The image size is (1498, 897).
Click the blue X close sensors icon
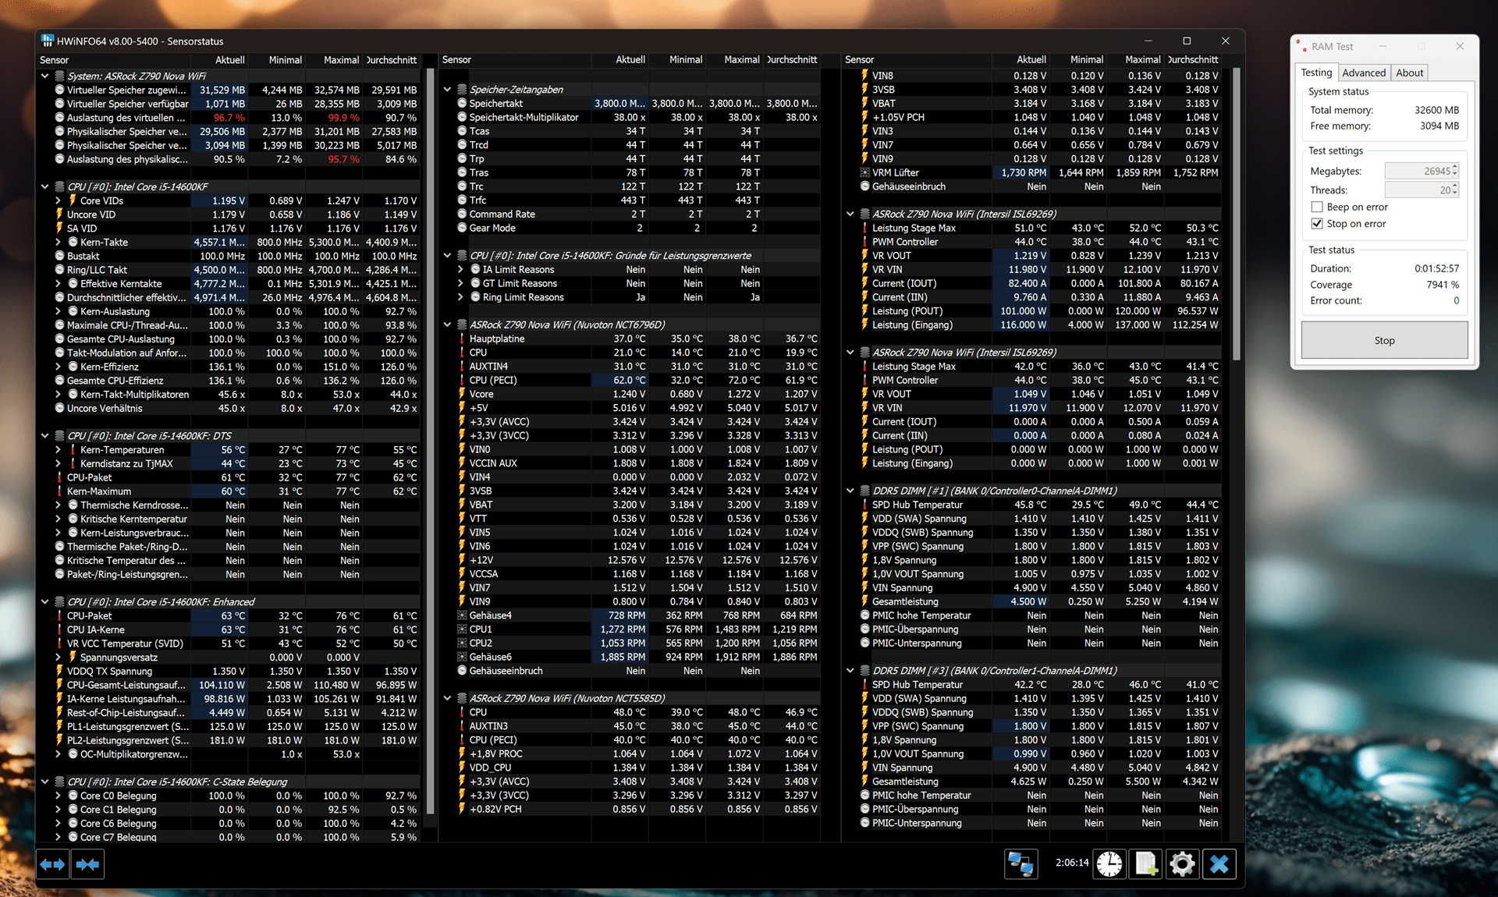(1219, 863)
